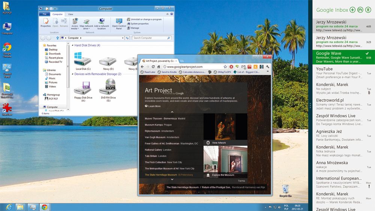Image resolution: width=375 pixels, height=211 pixels.
Task: Click Learn More on Art Project
Action: coord(153,106)
